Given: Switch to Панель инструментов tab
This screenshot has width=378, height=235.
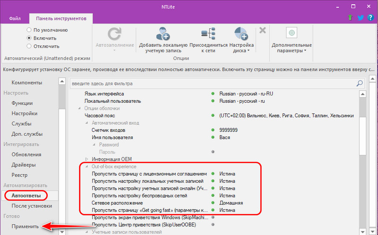Looking at the screenshot, I should (61, 18).
